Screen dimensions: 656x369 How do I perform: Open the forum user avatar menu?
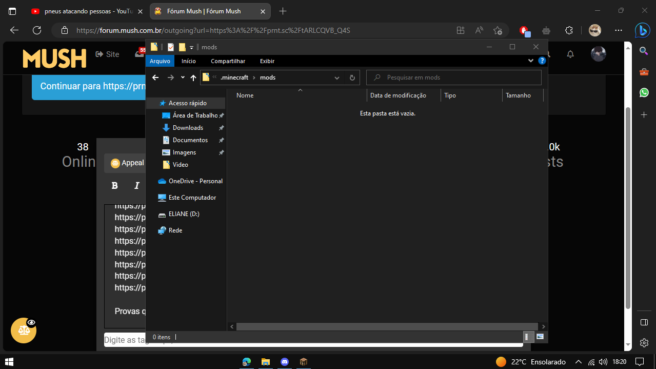[599, 54]
